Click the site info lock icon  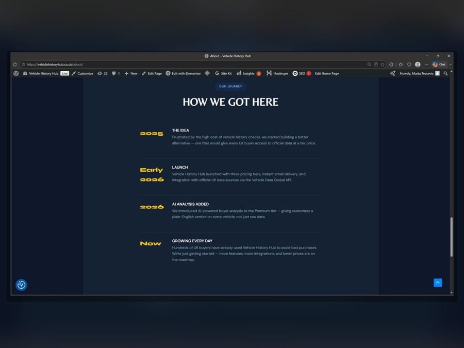click(x=23, y=64)
